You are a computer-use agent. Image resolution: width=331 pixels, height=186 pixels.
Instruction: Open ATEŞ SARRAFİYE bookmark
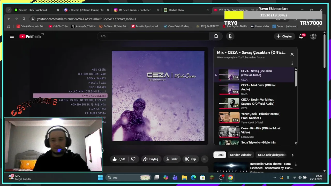[x=208, y=26]
